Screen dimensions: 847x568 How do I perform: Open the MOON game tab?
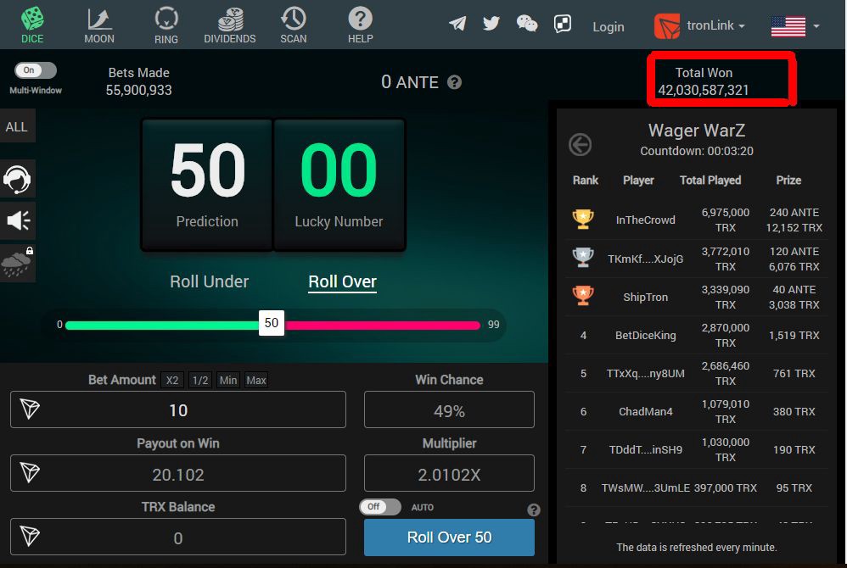99,26
